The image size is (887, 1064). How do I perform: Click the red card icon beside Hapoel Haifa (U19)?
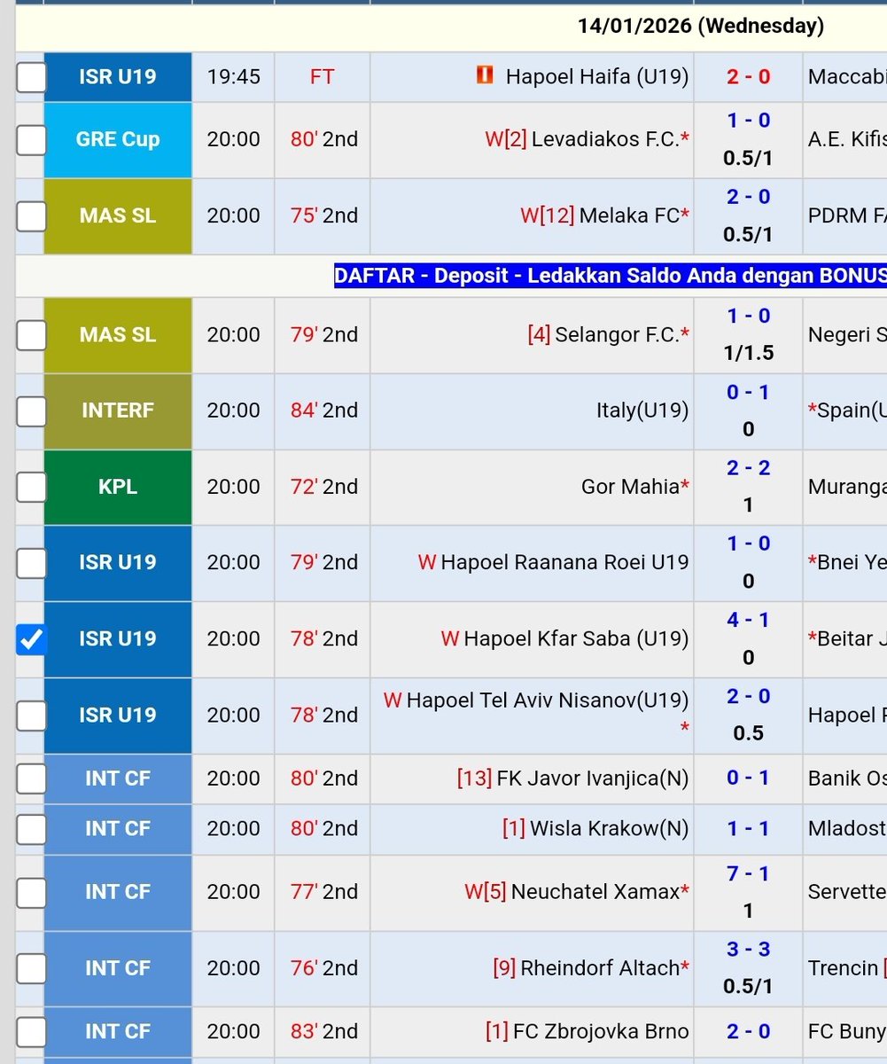tap(485, 76)
